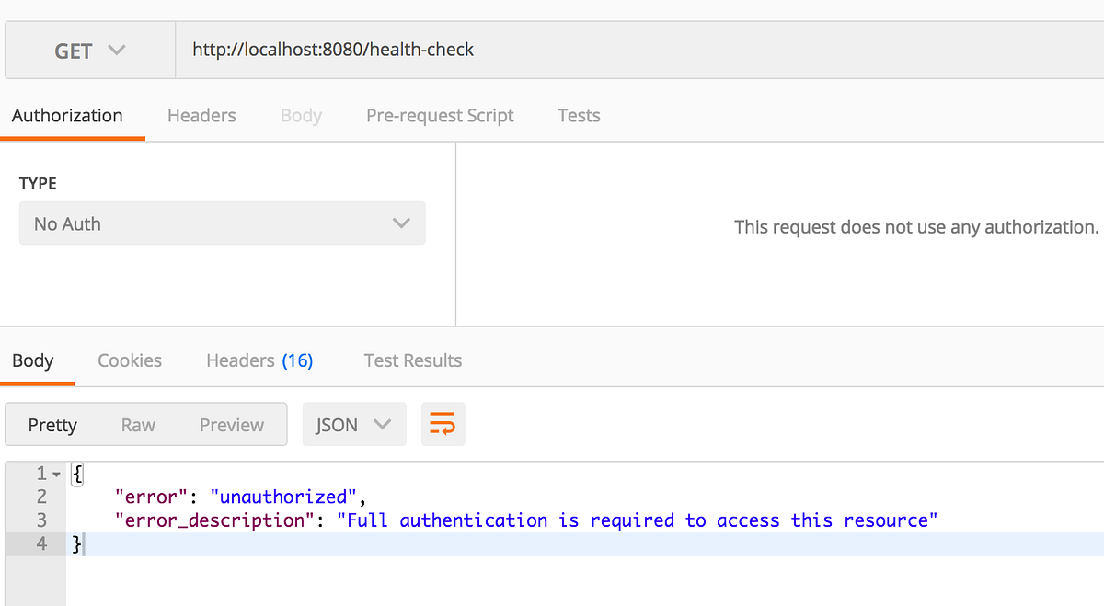Click "This request does not use any authorization." text
1104x606 pixels.
tap(916, 226)
